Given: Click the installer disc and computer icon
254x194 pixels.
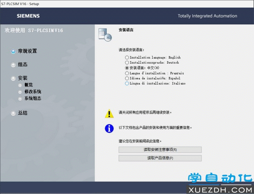Looking at the screenshot, I should click(x=105, y=35).
